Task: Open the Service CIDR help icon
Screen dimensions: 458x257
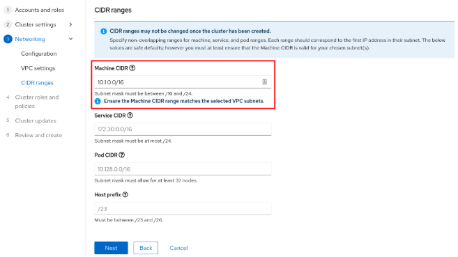Action: [130, 115]
